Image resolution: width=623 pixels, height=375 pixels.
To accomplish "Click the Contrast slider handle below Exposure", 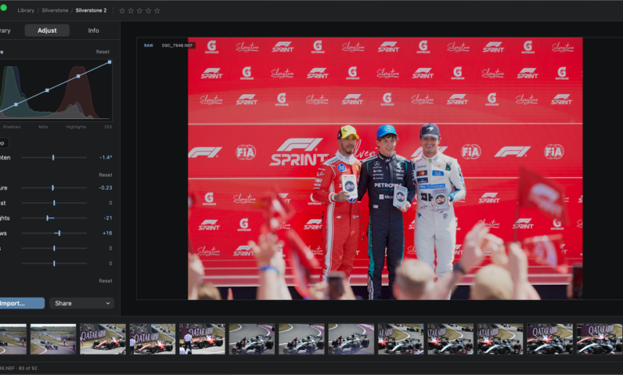I will tap(54, 203).
